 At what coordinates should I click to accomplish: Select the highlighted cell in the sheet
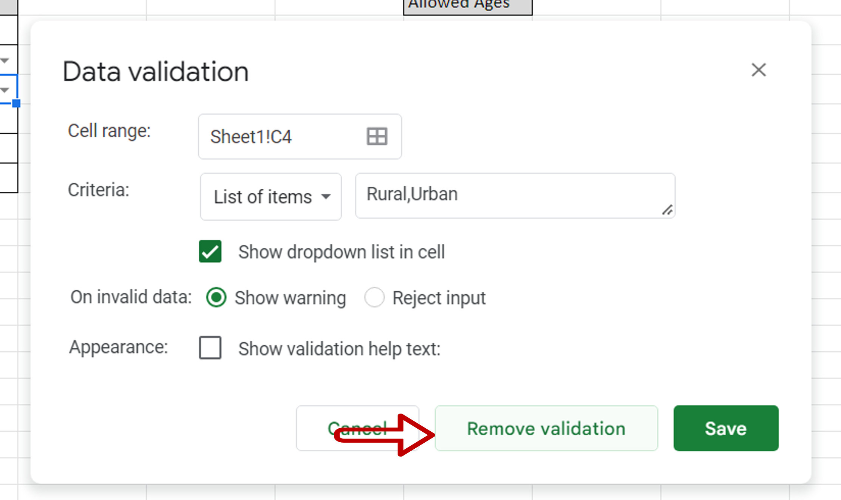pyautogui.click(x=8, y=90)
